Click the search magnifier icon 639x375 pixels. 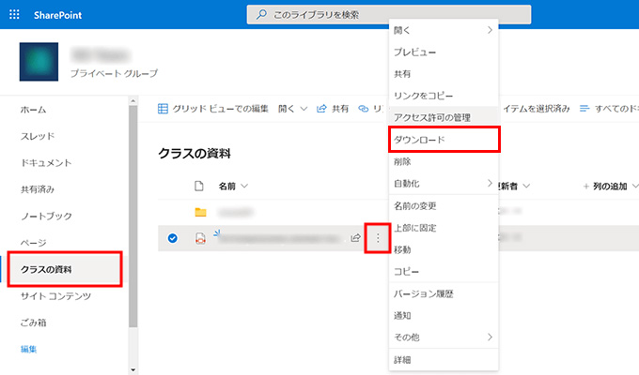261,15
